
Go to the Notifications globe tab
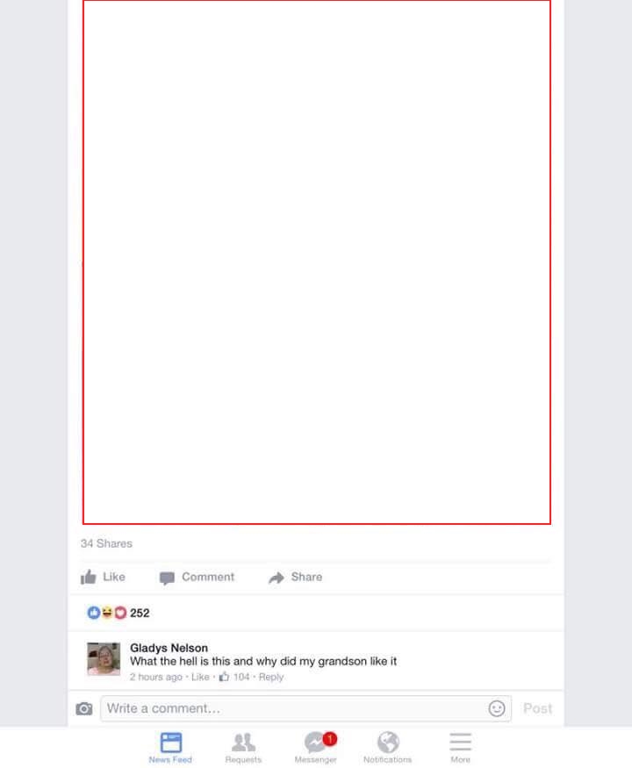387,748
